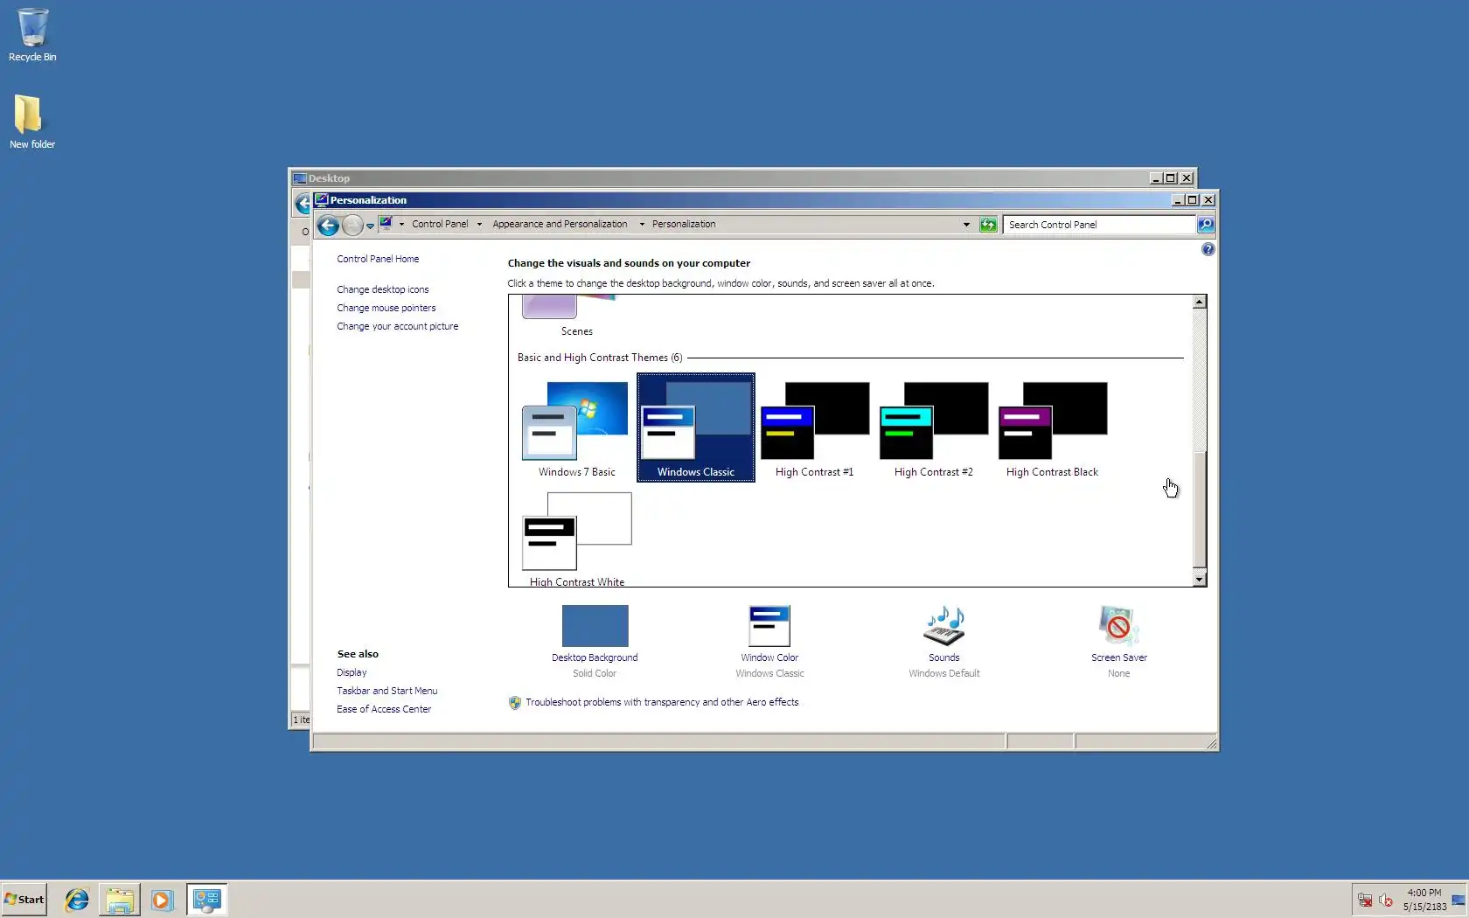Go back in the Personalization window

(328, 226)
